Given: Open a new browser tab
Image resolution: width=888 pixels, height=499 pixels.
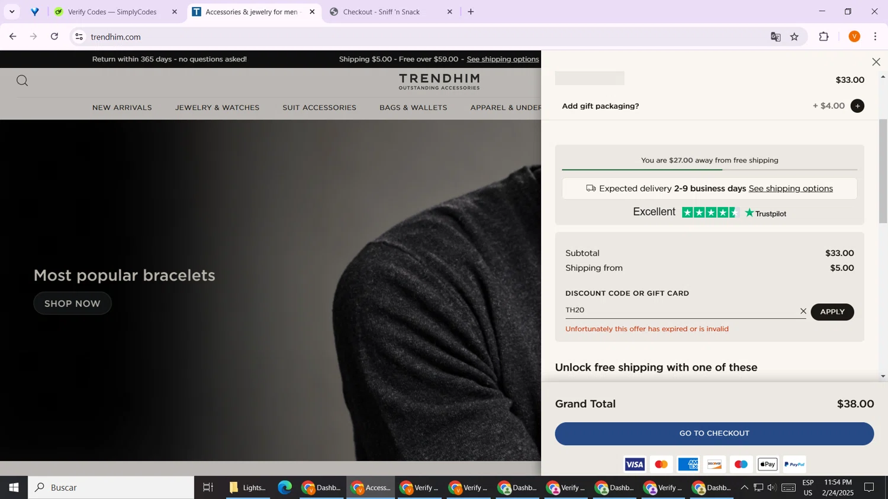Looking at the screenshot, I should click(x=471, y=12).
